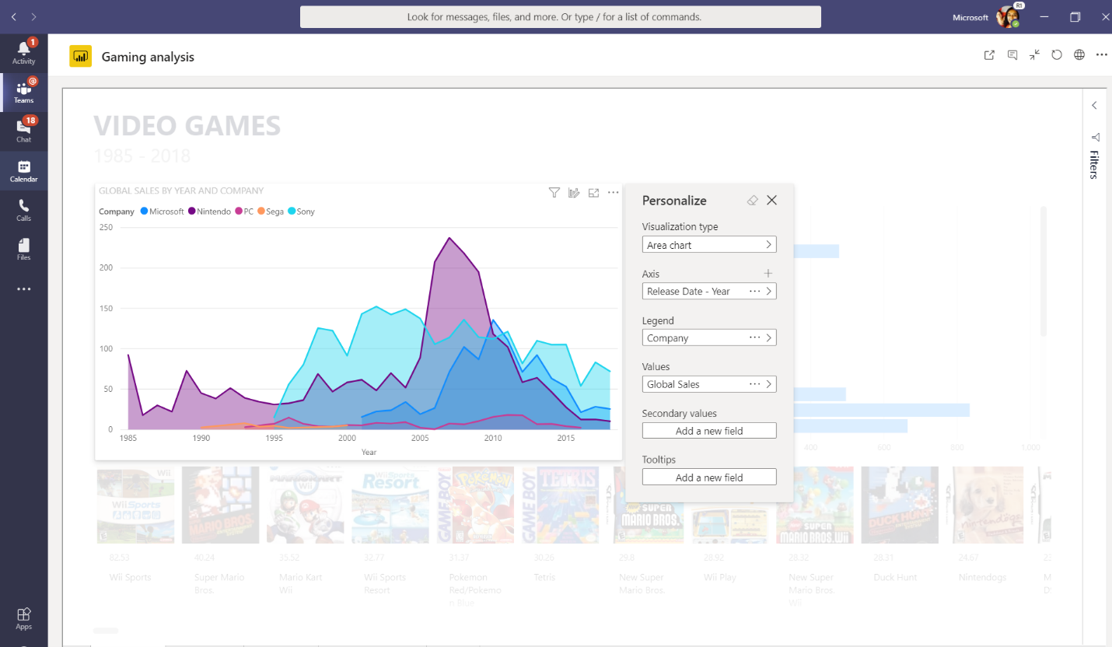The image size is (1112, 647).
Task: Enter focus mode for the chart
Action: pyautogui.click(x=593, y=193)
